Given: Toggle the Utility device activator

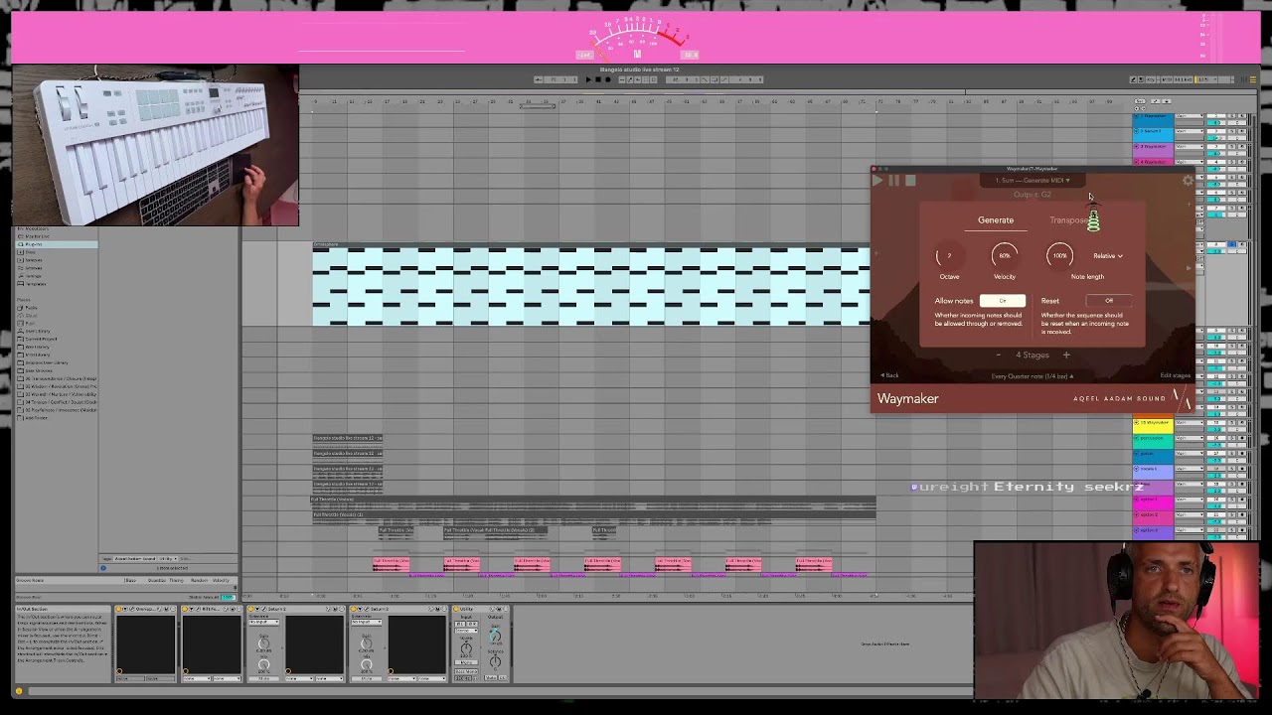Looking at the screenshot, I should click(456, 609).
